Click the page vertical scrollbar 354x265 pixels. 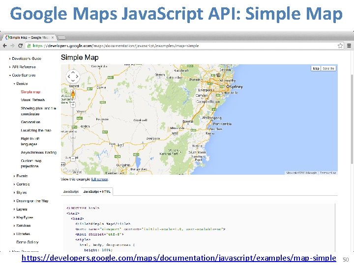pos(352,118)
